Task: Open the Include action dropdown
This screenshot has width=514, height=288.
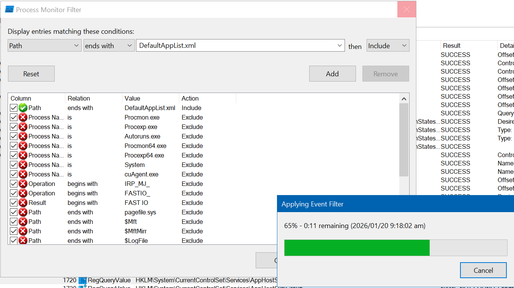Action: coord(404,45)
